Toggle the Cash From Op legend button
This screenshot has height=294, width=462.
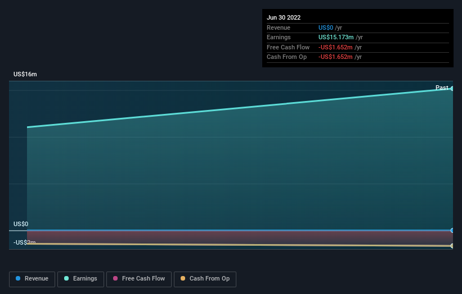coord(205,279)
